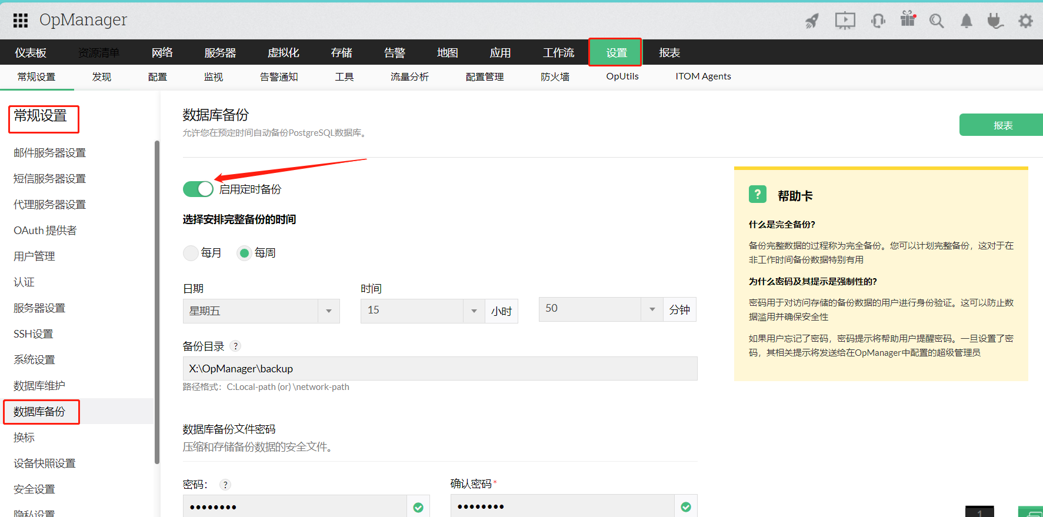Open the 网络 main menu
The image size is (1043, 517).
tap(162, 53)
